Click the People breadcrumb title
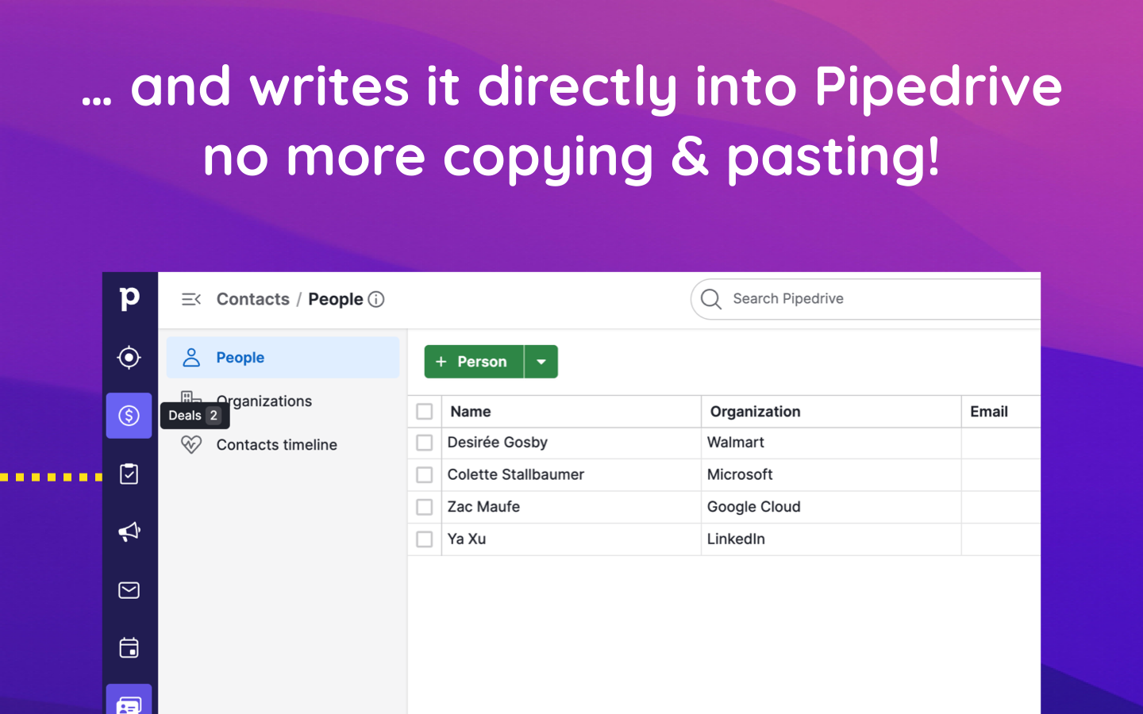This screenshot has width=1143, height=714. click(x=336, y=299)
